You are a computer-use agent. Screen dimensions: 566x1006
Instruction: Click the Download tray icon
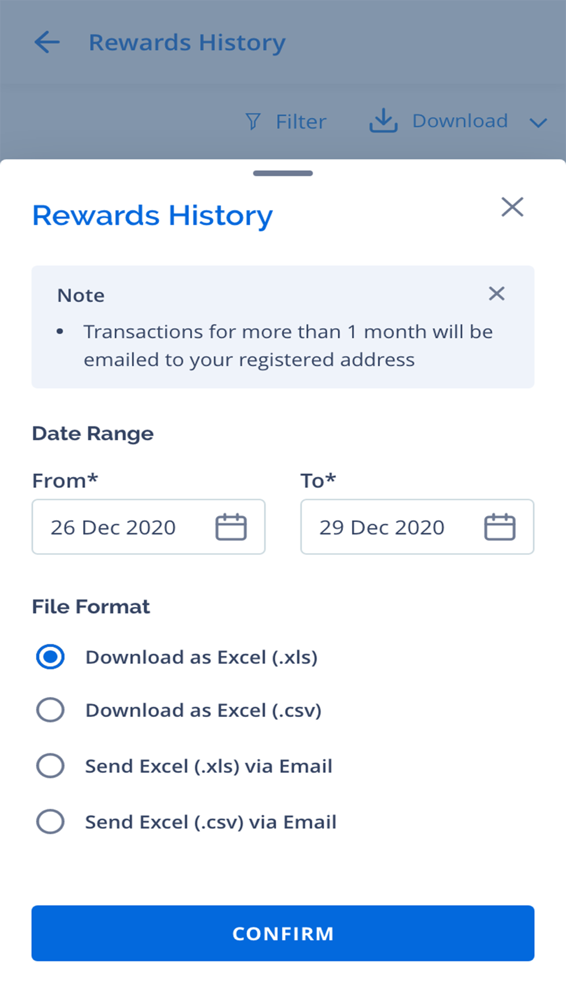tap(384, 121)
